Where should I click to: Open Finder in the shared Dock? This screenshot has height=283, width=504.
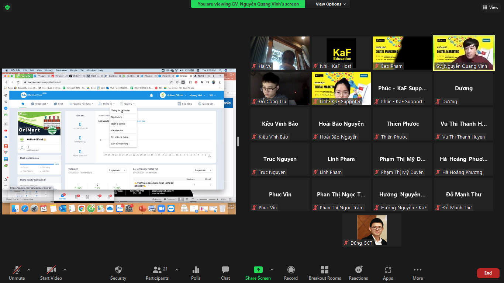[x=15, y=209]
